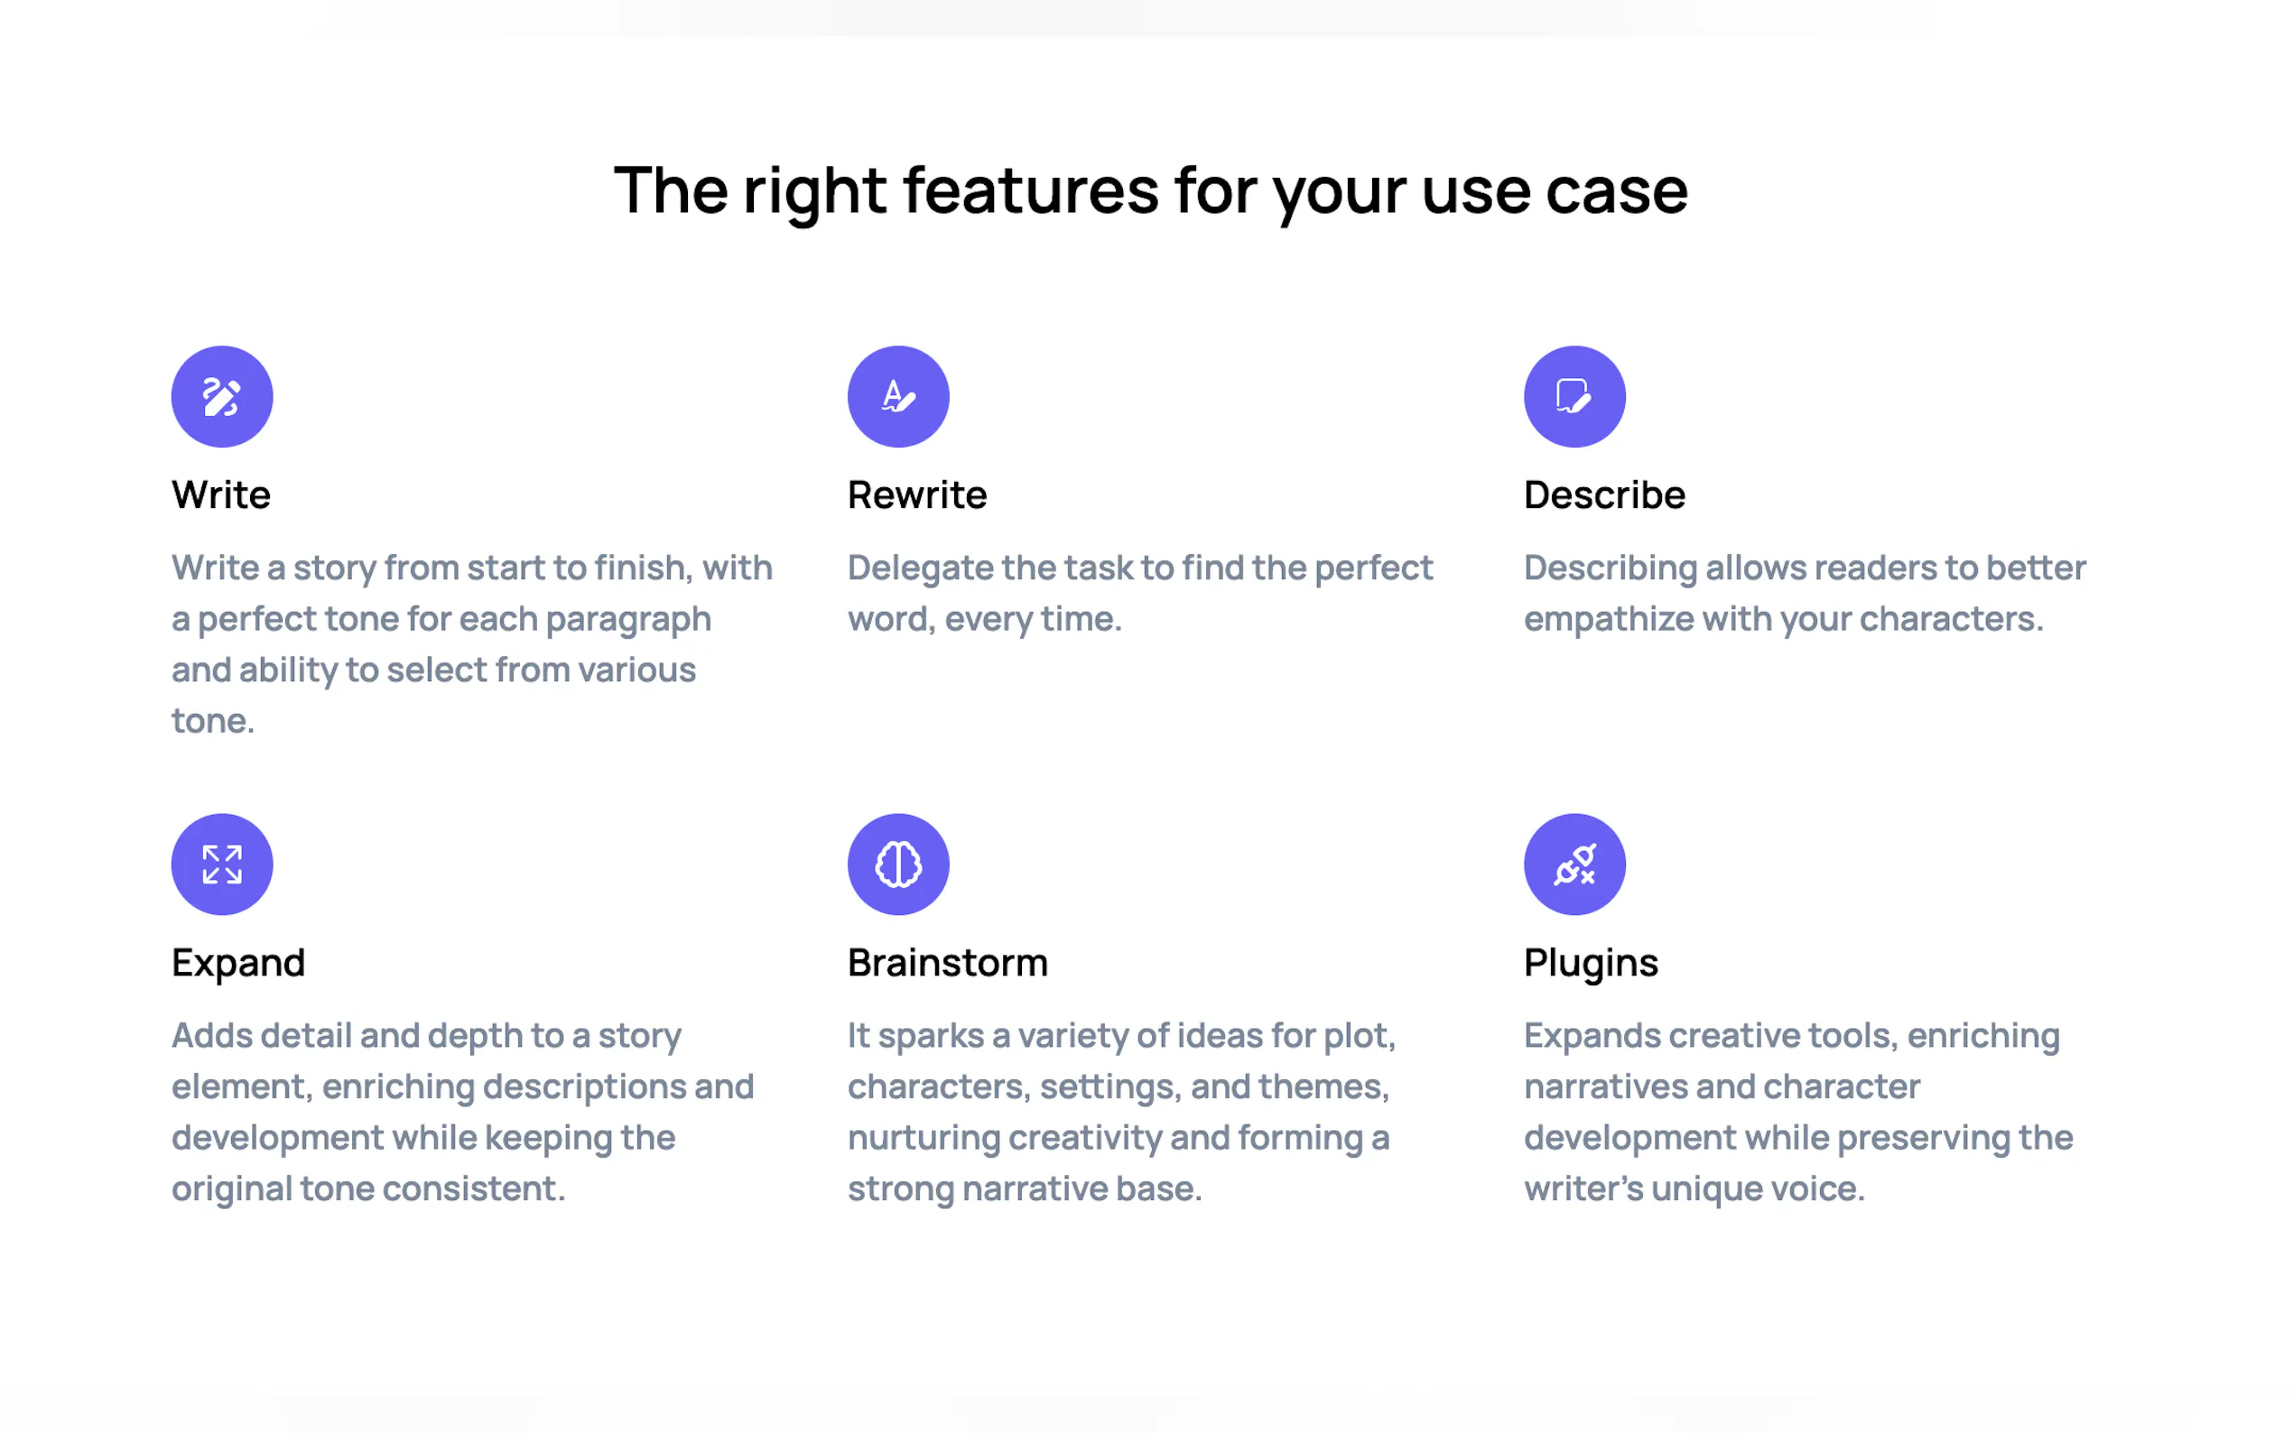Click the phrase "use case" in headline
2293x1433 pixels.
(x=1555, y=190)
